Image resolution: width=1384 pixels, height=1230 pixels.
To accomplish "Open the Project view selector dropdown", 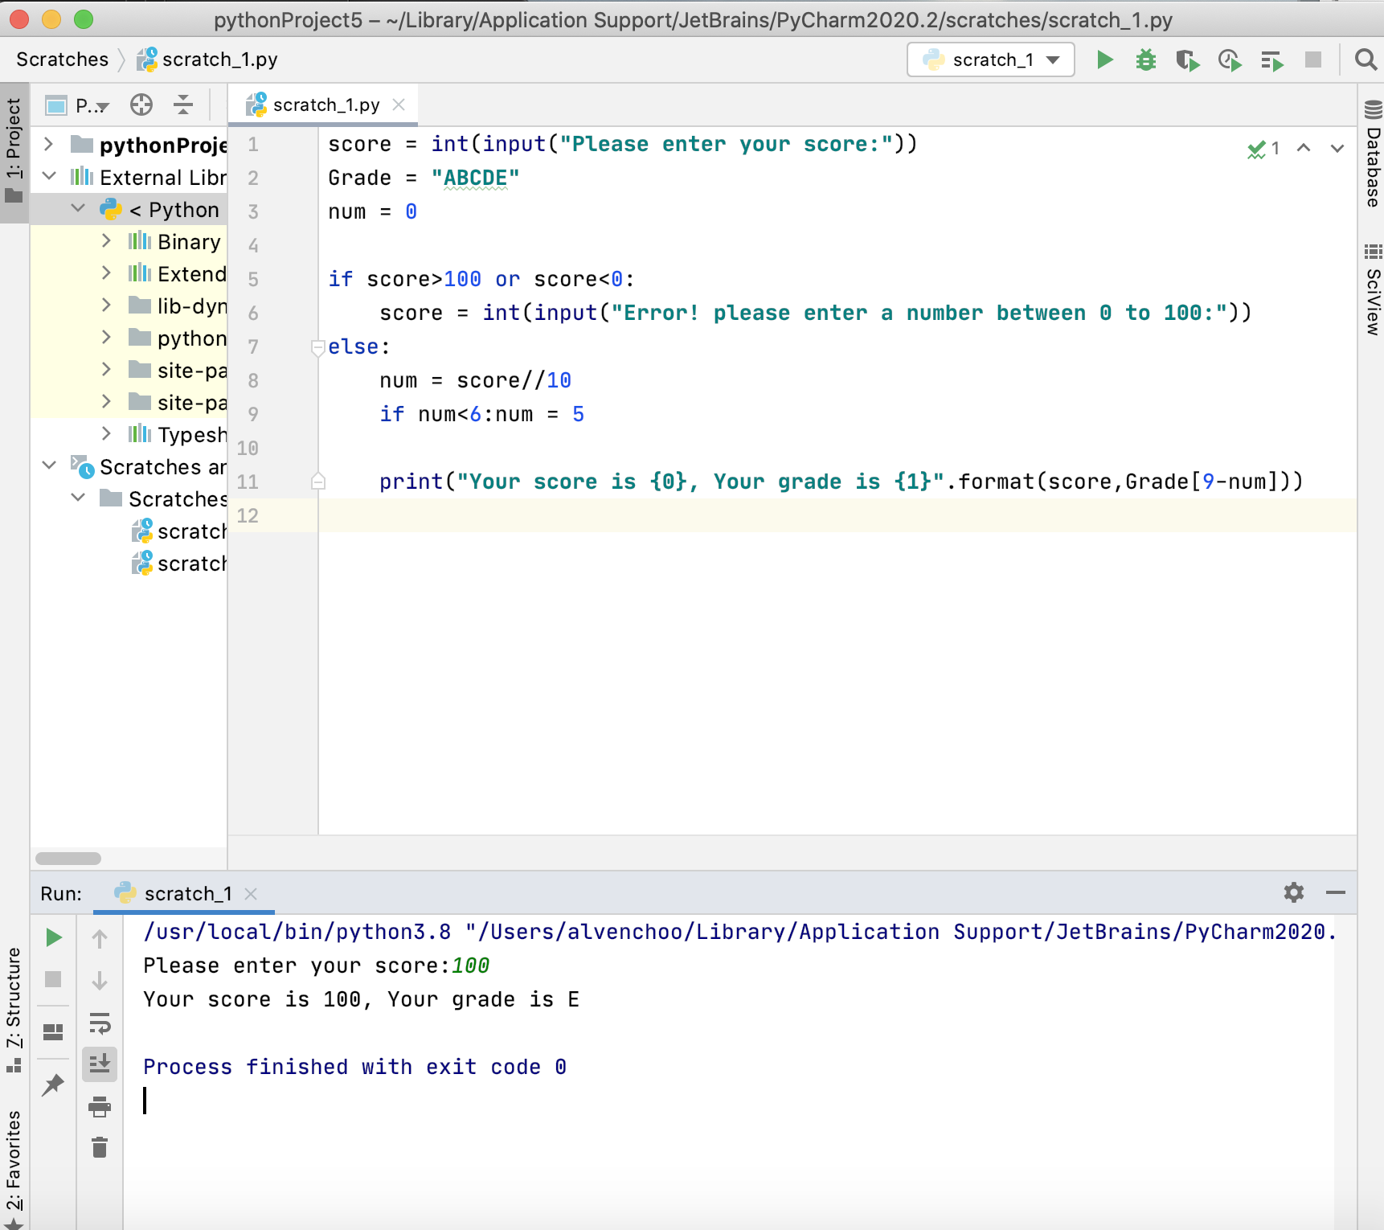I will tap(77, 105).
